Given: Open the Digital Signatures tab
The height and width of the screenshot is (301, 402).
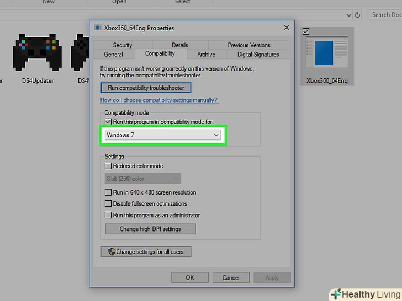Looking at the screenshot, I should tap(258, 54).
